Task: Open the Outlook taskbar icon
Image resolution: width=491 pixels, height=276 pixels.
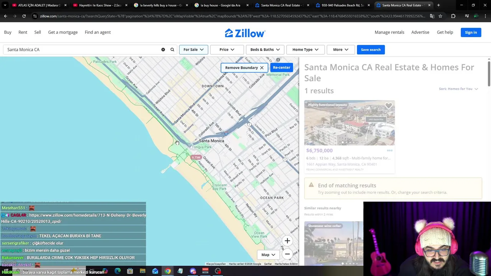Action: point(155,271)
